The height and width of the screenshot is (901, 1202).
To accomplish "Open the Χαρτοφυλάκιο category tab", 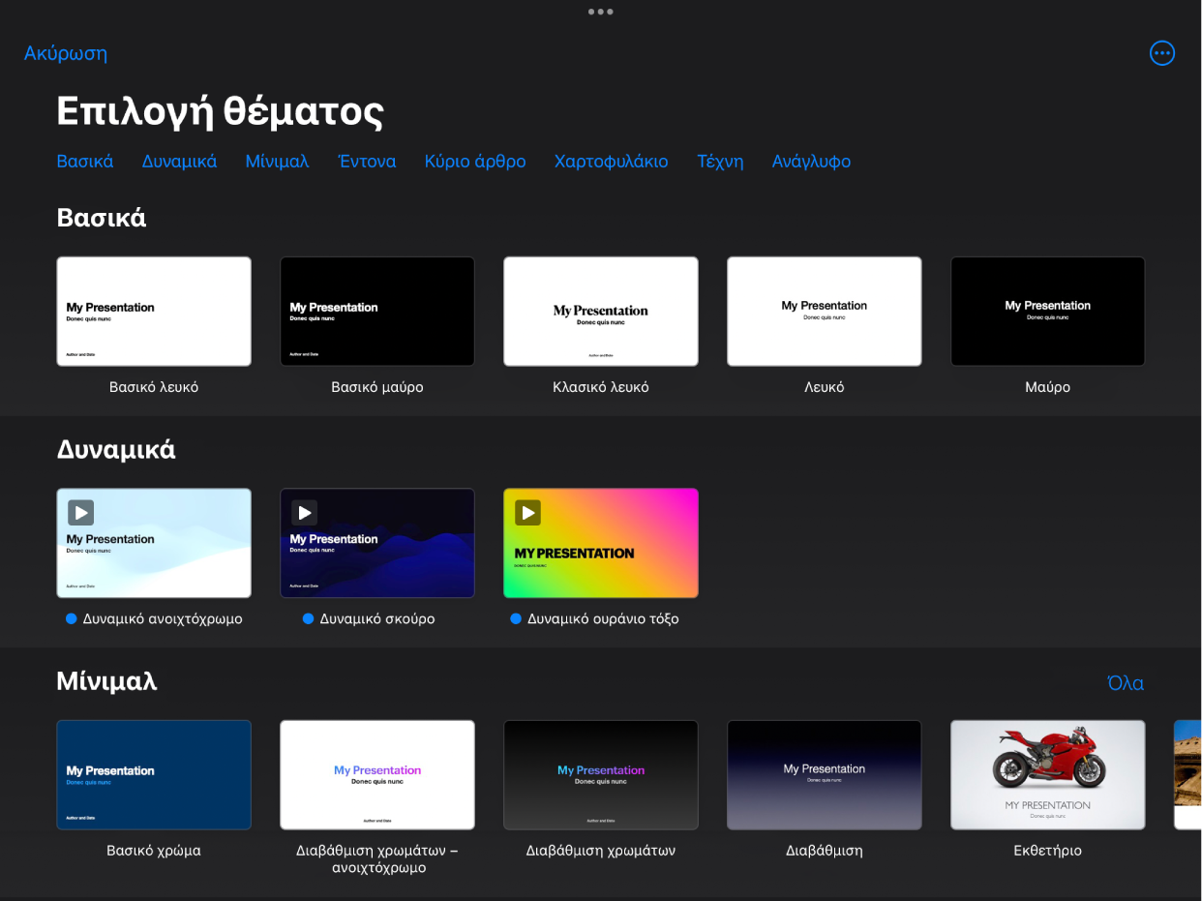I will [x=611, y=162].
